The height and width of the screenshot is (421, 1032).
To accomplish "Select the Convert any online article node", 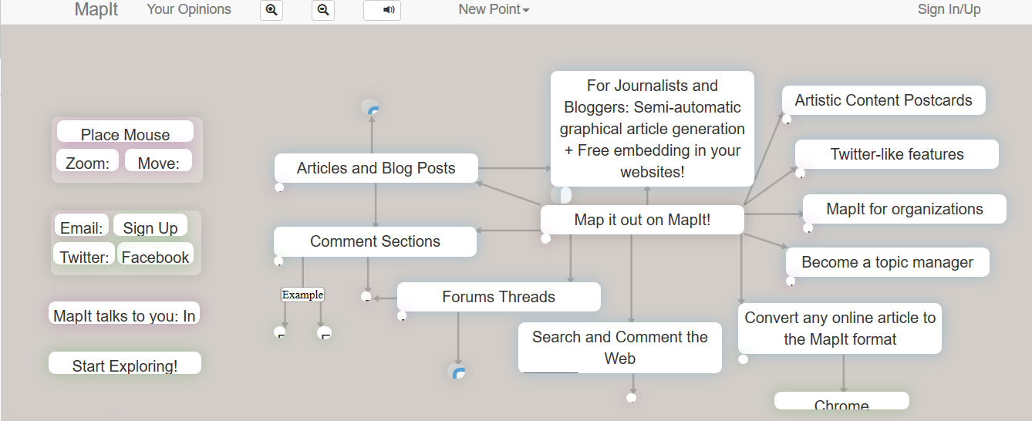I will (x=840, y=328).
